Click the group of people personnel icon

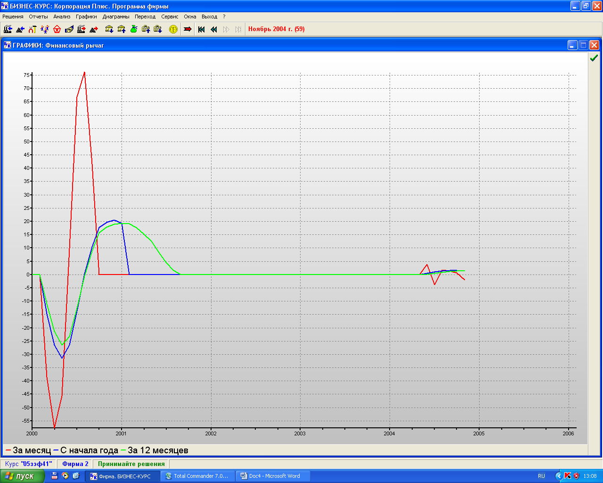44,29
